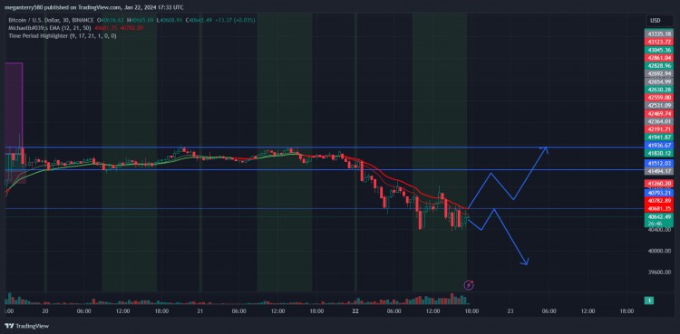Click the date label 21 on time axis
680x334 pixels.
pos(200,311)
